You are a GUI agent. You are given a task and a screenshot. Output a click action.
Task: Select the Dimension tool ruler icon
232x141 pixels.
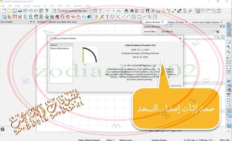(97, 17)
